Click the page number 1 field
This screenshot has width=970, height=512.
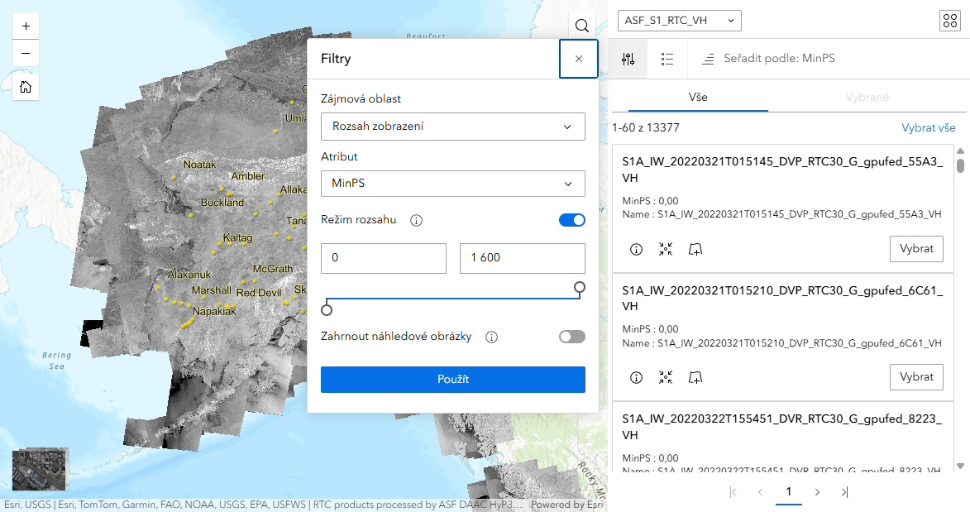coord(789,492)
